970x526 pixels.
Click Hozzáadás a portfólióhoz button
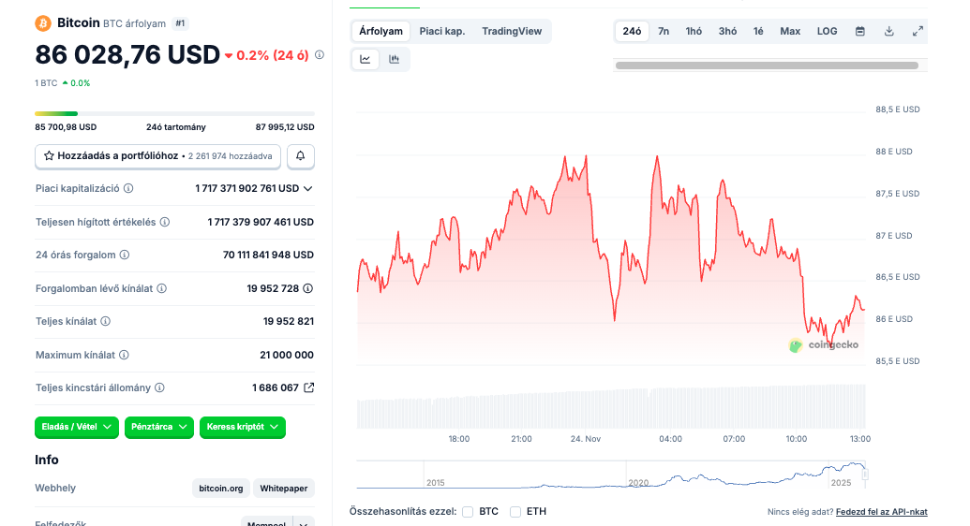pyautogui.click(x=157, y=155)
